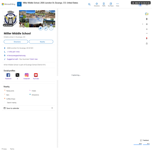Open miller.durangoschools.org website link

click(16, 55)
